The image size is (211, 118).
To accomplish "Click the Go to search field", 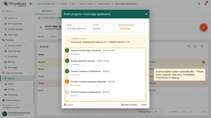I will [17, 11].
